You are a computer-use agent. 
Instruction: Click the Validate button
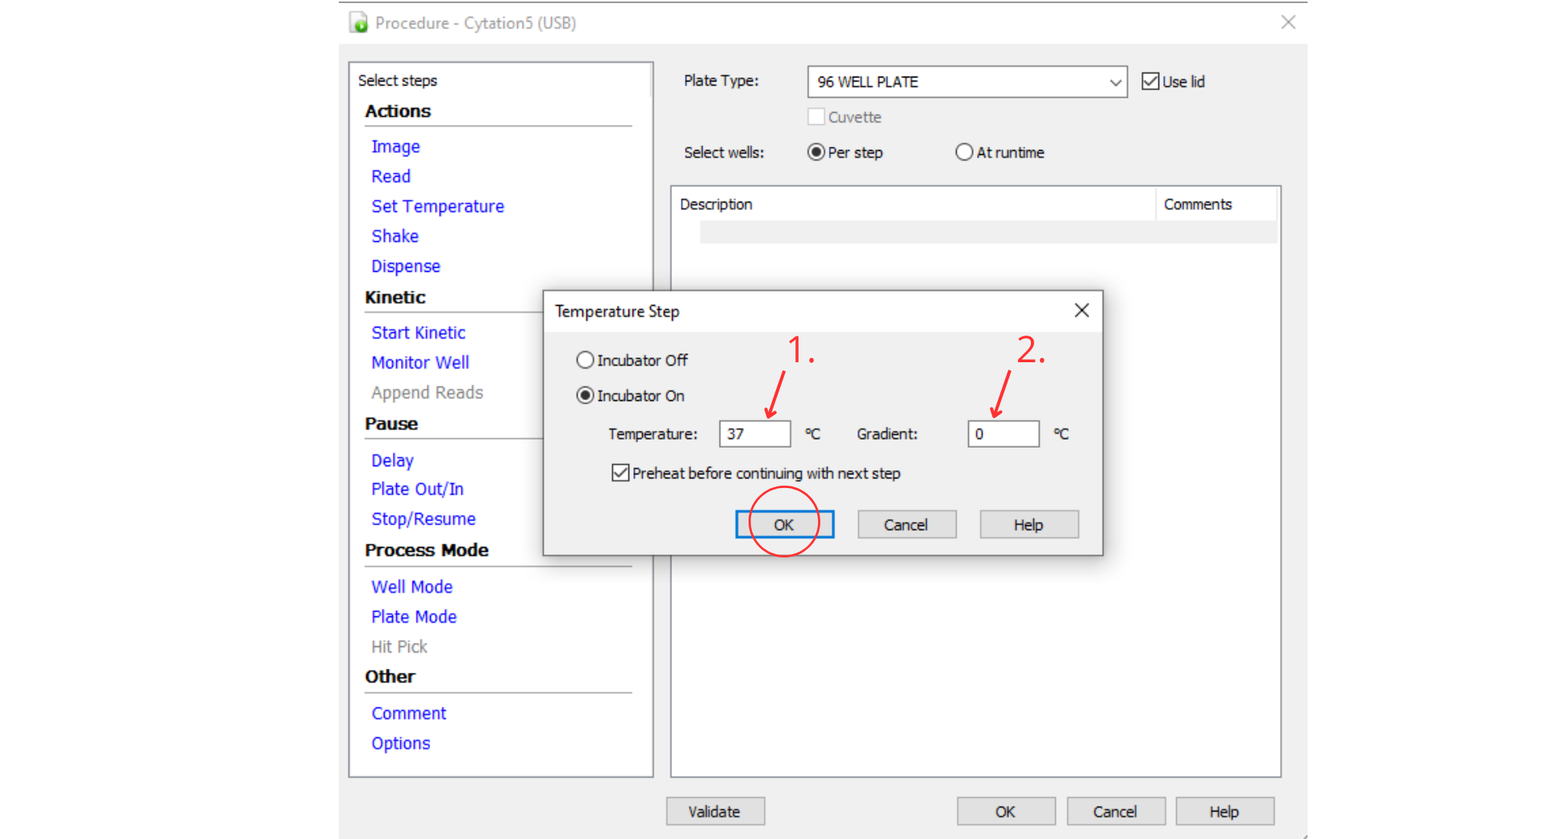[x=715, y=812]
